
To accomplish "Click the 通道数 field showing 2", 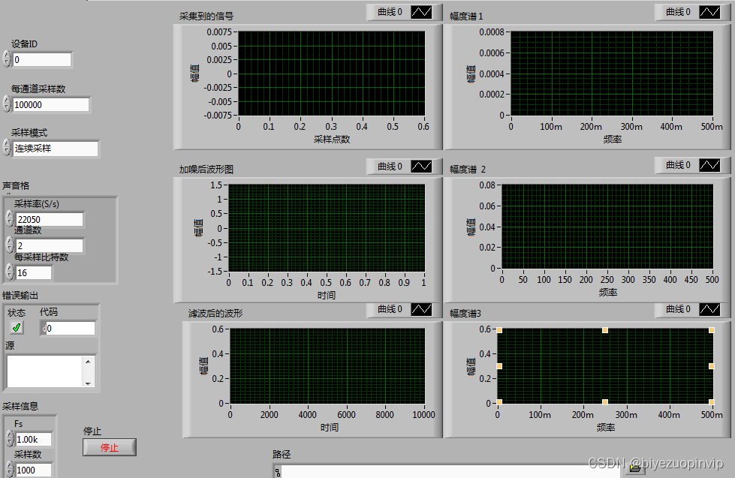I will click(x=50, y=245).
